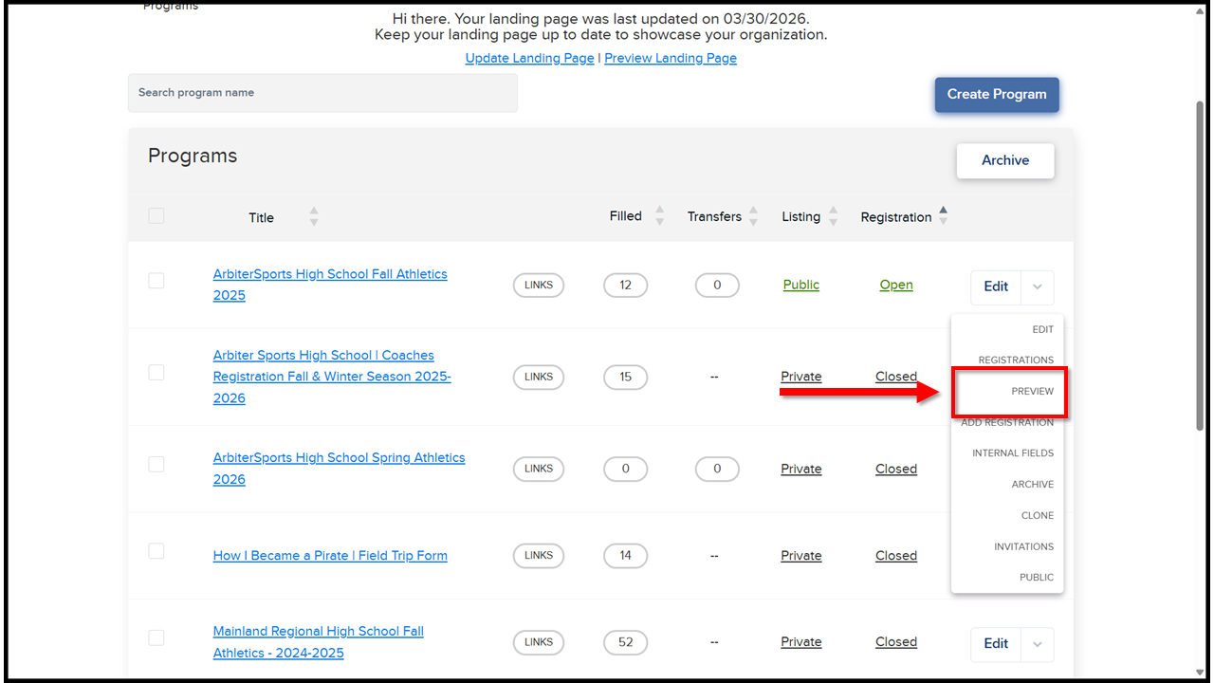Viewport: 1214px width, 683px height.
Task: Check the Spring Athletics 2026 row
Action: pyautogui.click(x=156, y=464)
